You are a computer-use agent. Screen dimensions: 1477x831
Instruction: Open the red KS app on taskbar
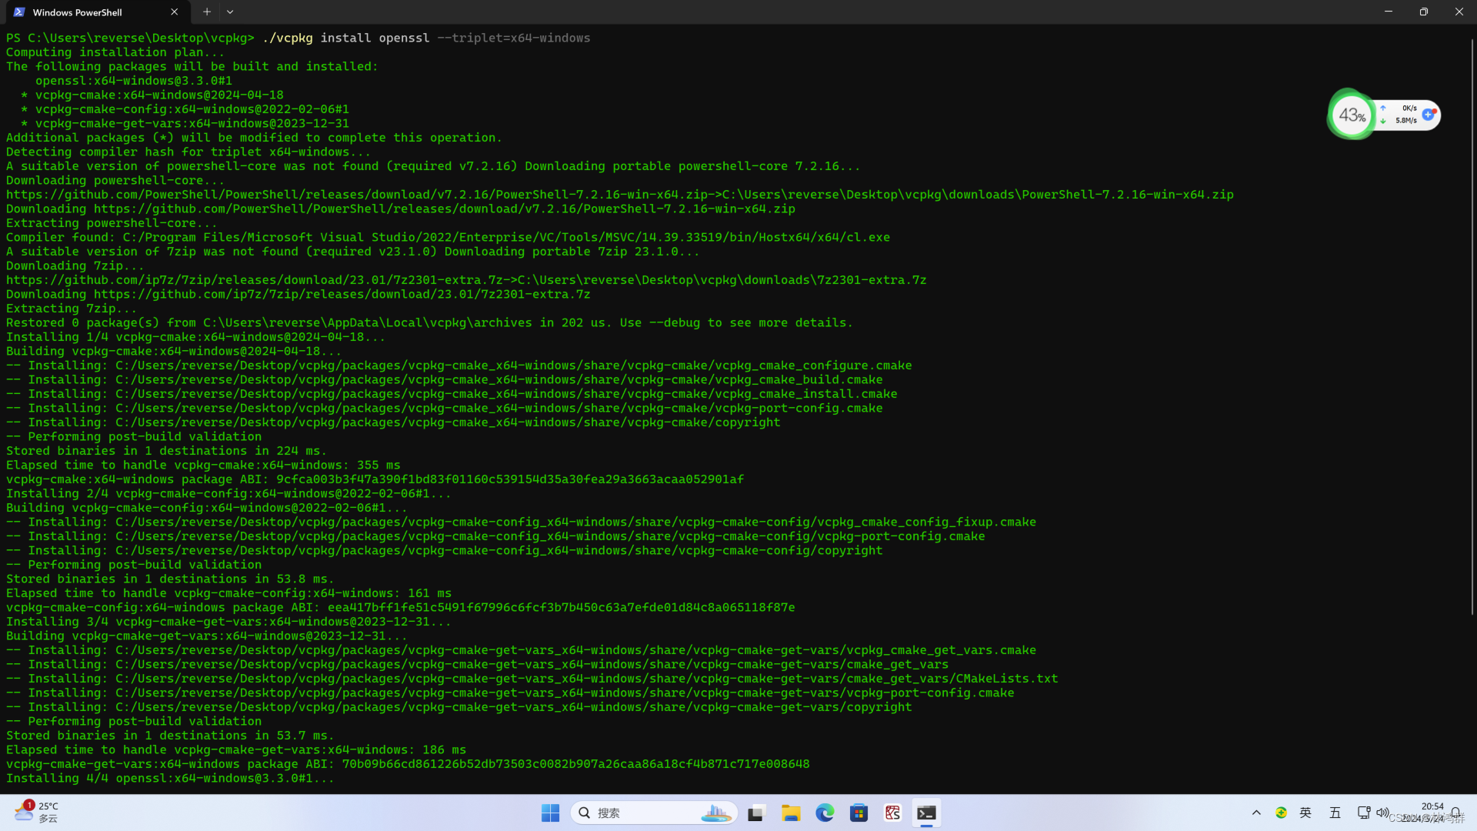pos(892,813)
